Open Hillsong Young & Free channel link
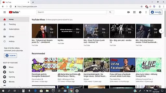Screen dimensions: 166x93 [143, 79]
